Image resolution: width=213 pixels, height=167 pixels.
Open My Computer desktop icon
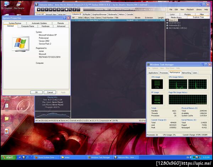6,5
